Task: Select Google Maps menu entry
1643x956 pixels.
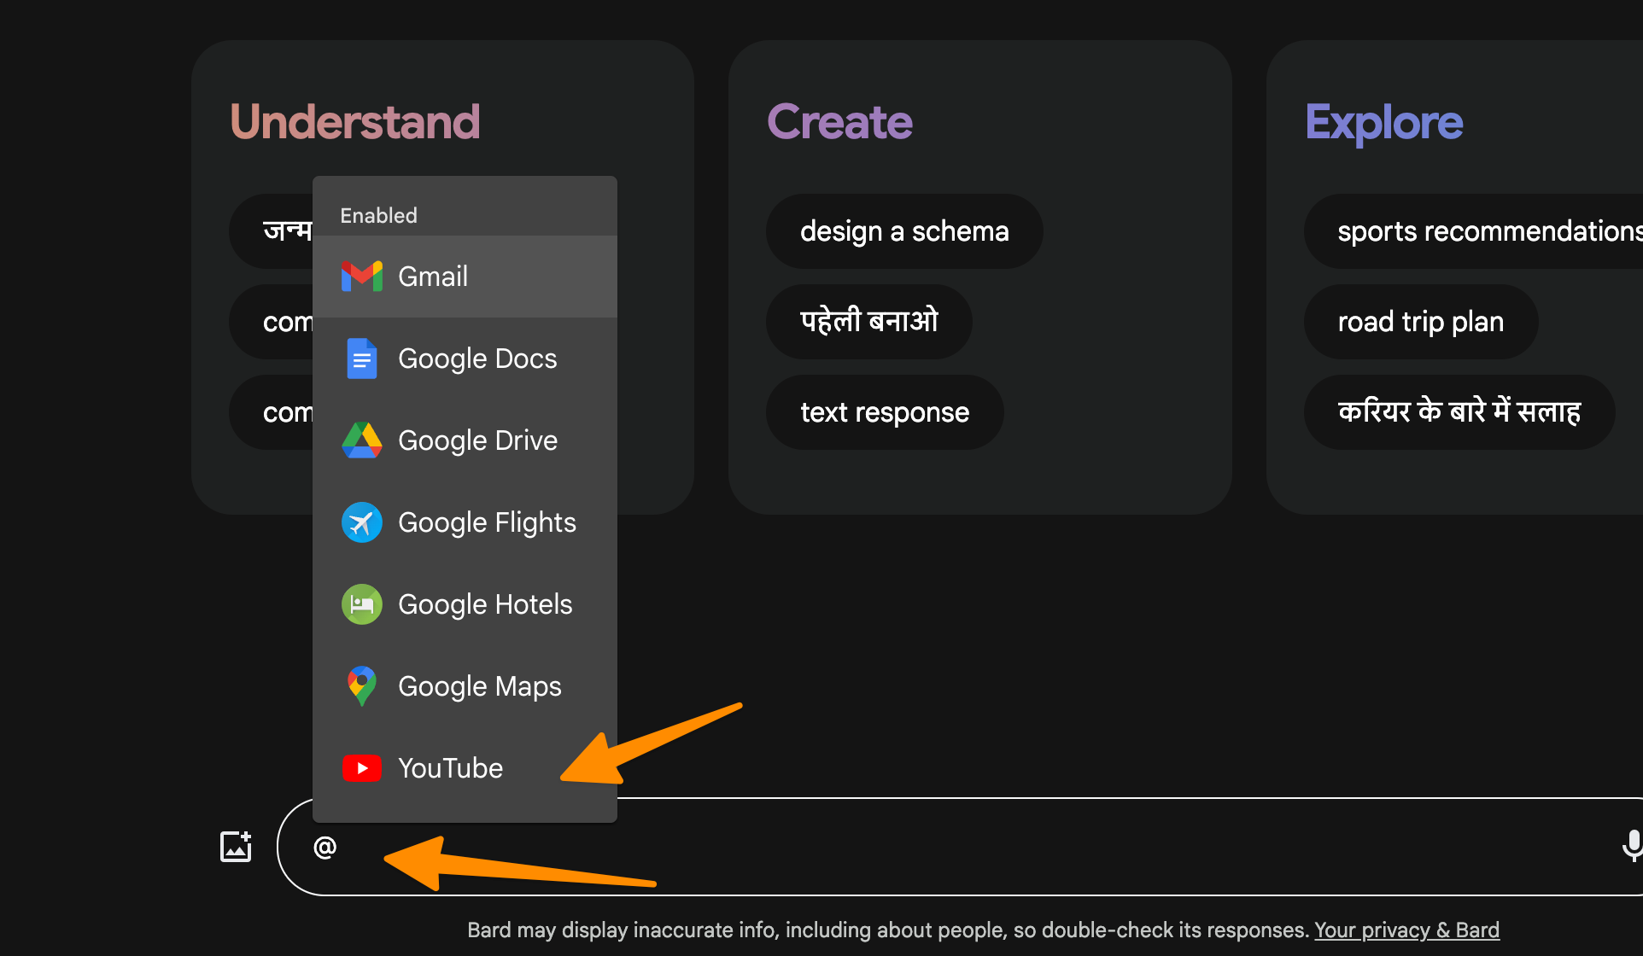Action: 480,686
